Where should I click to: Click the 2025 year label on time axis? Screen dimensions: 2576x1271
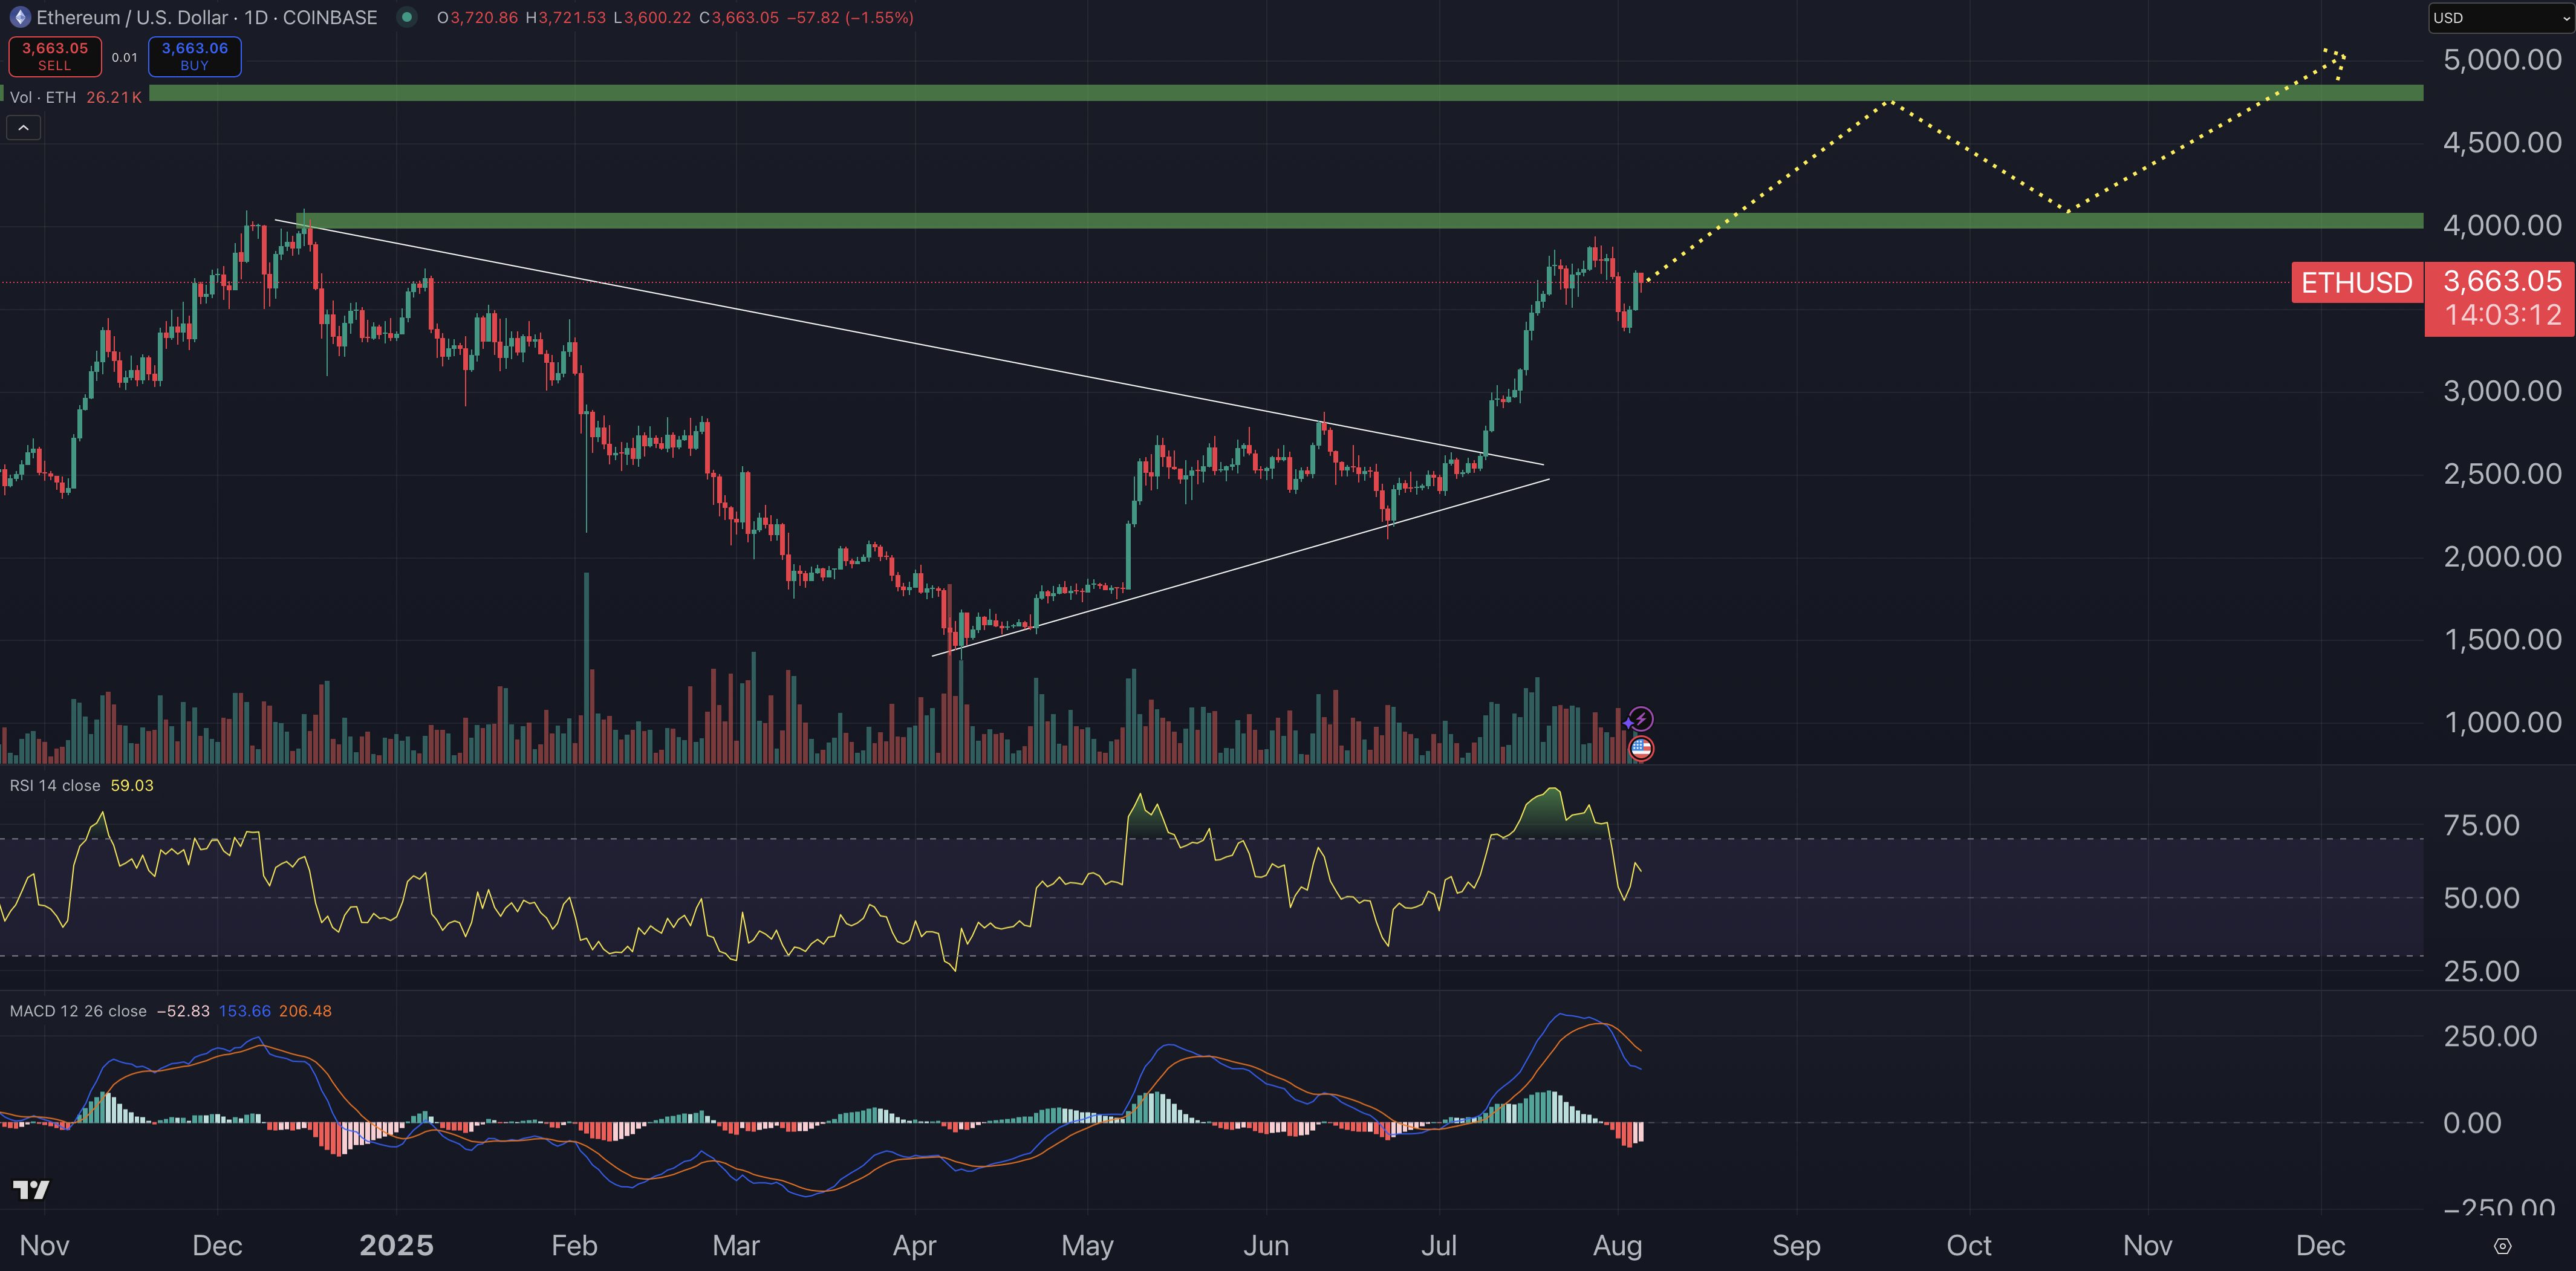396,1245
